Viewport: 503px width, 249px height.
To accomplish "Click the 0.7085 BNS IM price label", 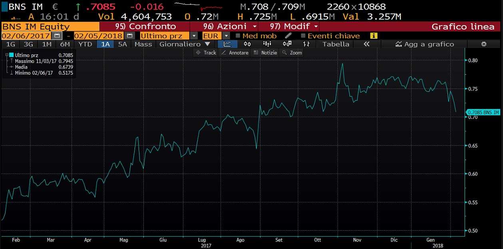I will click(483, 113).
